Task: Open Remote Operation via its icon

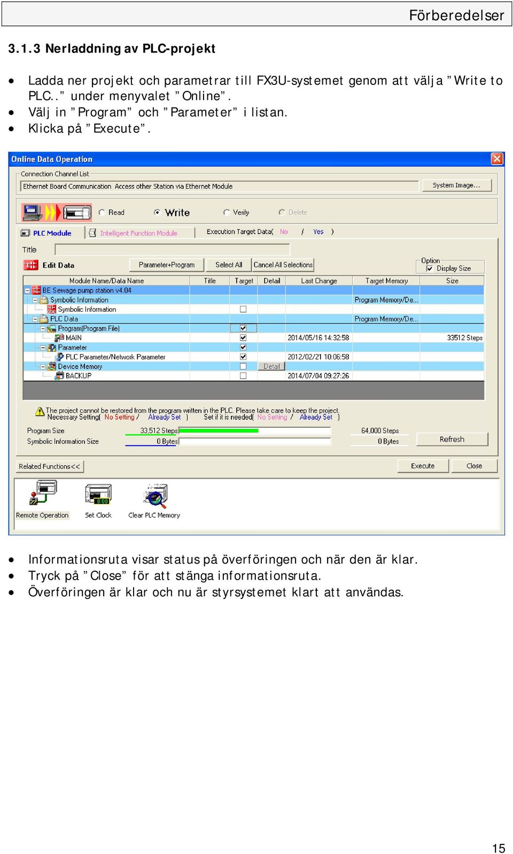Action: [43, 493]
